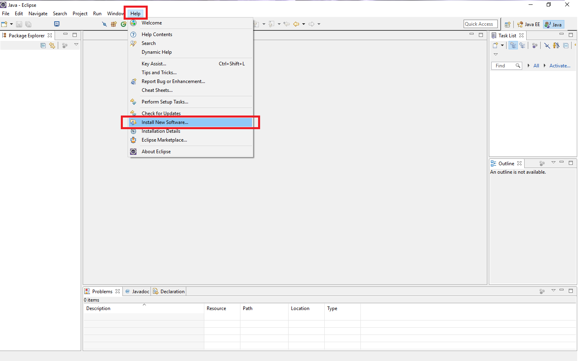Maximize the editor area
Viewport: 578px width, 361px height.
tap(481, 35)
